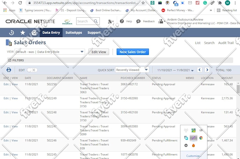The image size is (240, 159).
Task: Open the Search link beside List
Action: pyautogui.click(x=209, y=43)
